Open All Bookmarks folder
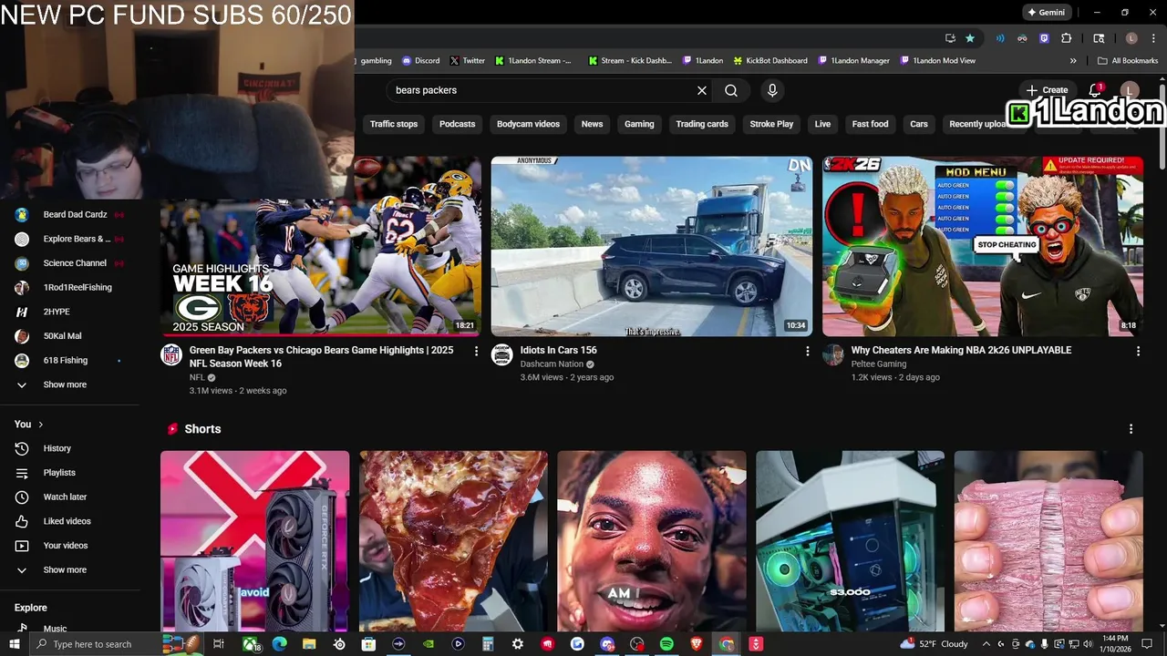The width and height of the screenshot is (1167, 656). pyautogui.click(x=1129, y=61)
